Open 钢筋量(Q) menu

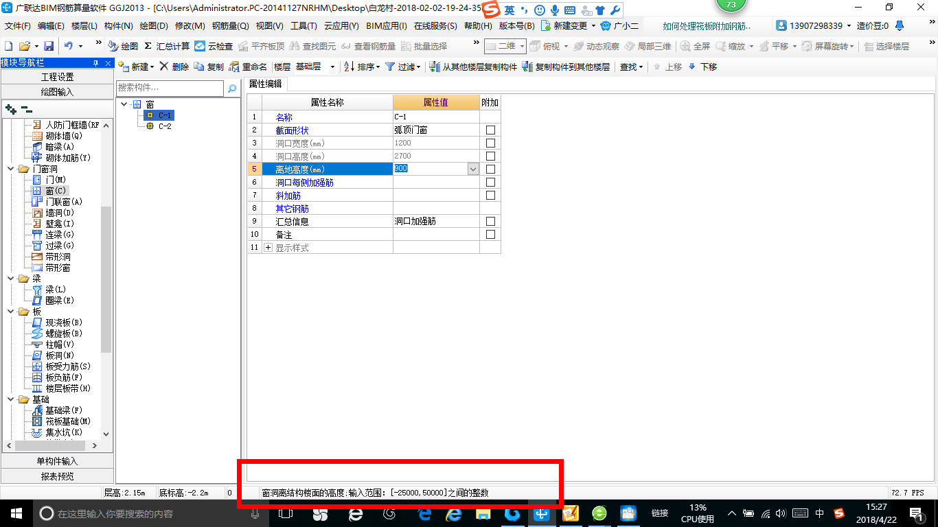pos(230,25)
